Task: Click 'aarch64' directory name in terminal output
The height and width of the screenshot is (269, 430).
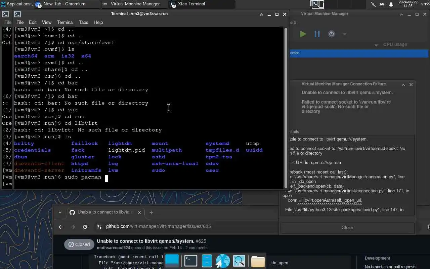Action: [x=26, y=56]
